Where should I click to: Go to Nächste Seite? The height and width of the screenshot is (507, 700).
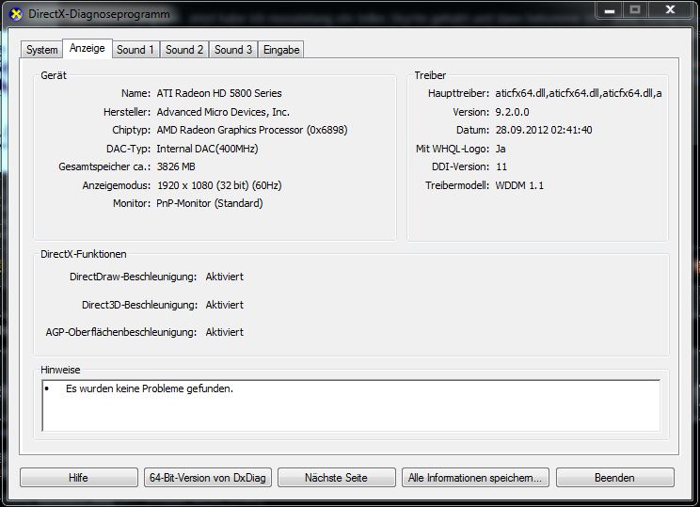(336, 478)
